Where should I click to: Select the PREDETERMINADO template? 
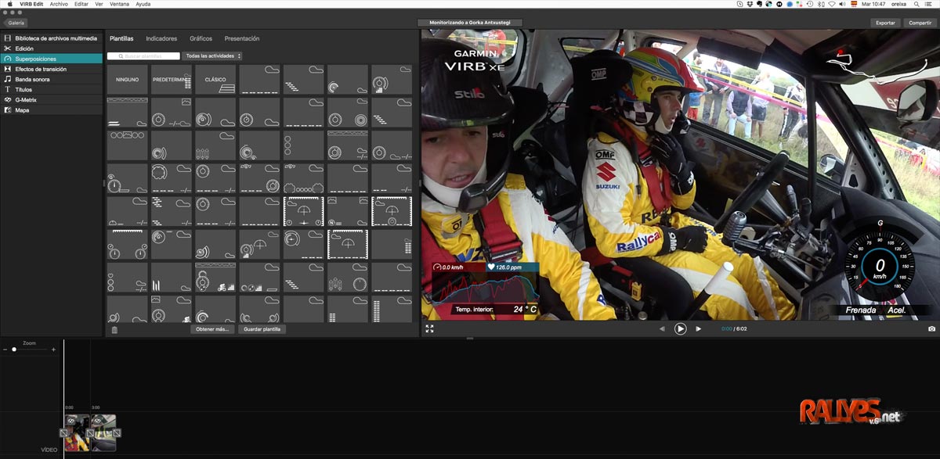172,80
